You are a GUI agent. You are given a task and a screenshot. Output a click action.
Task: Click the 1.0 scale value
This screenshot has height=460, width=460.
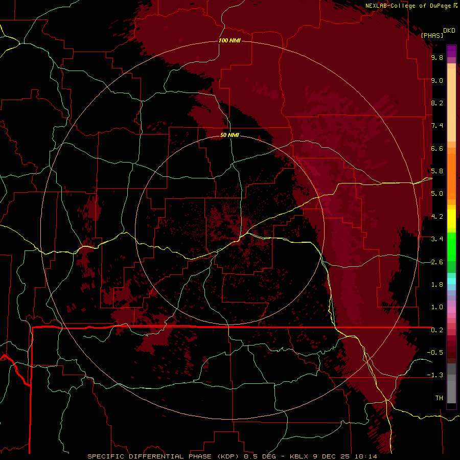tap(437, 307)
